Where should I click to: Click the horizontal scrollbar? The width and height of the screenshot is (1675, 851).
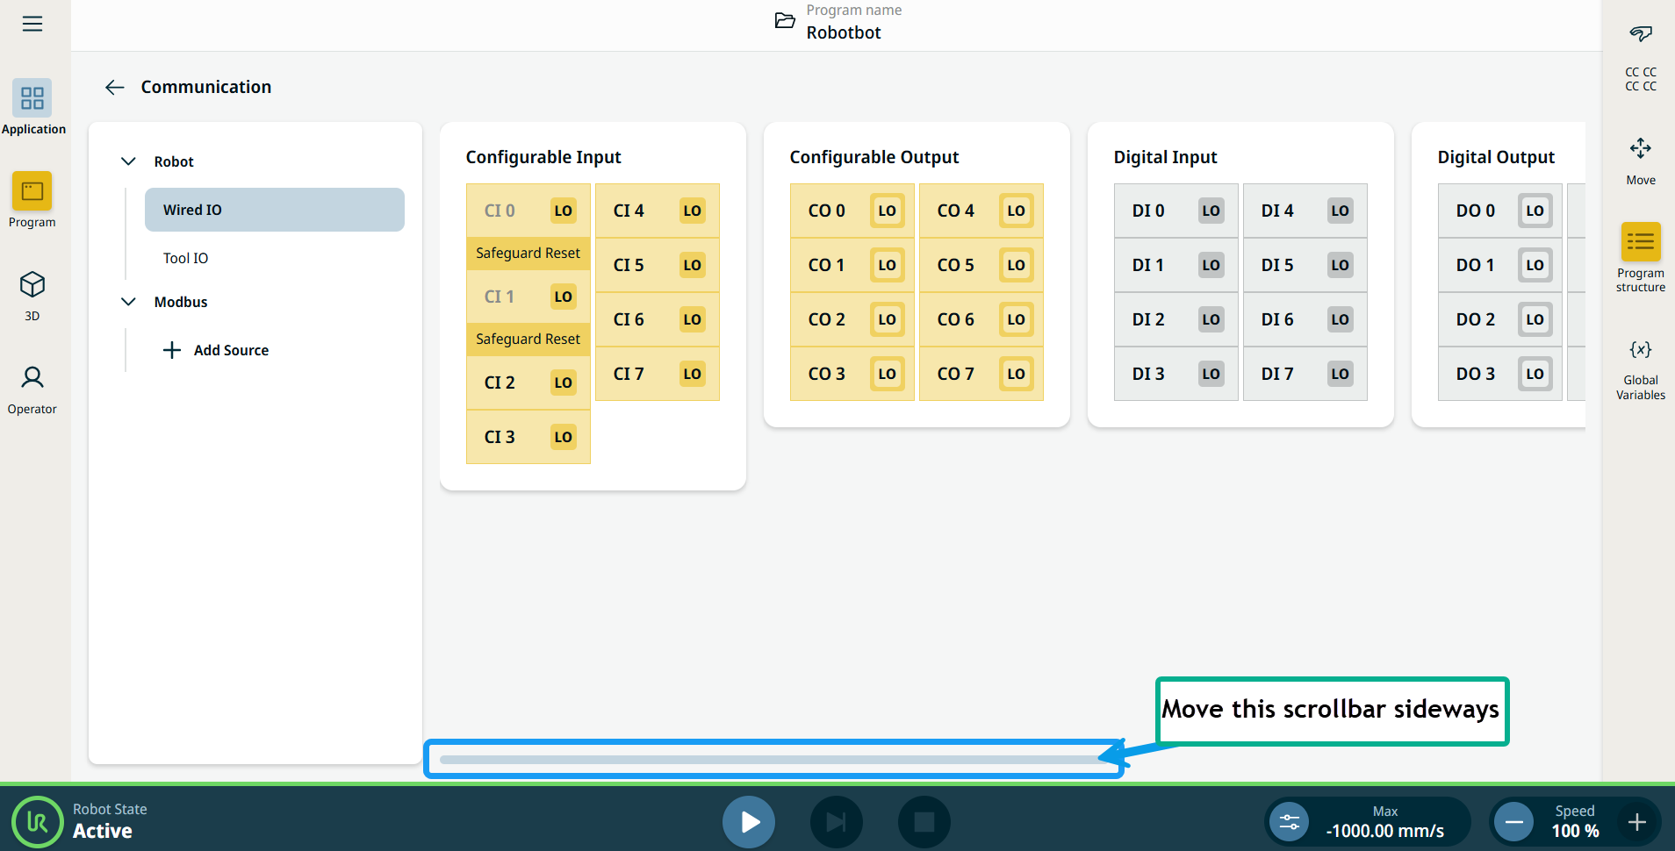coord(773,760)
